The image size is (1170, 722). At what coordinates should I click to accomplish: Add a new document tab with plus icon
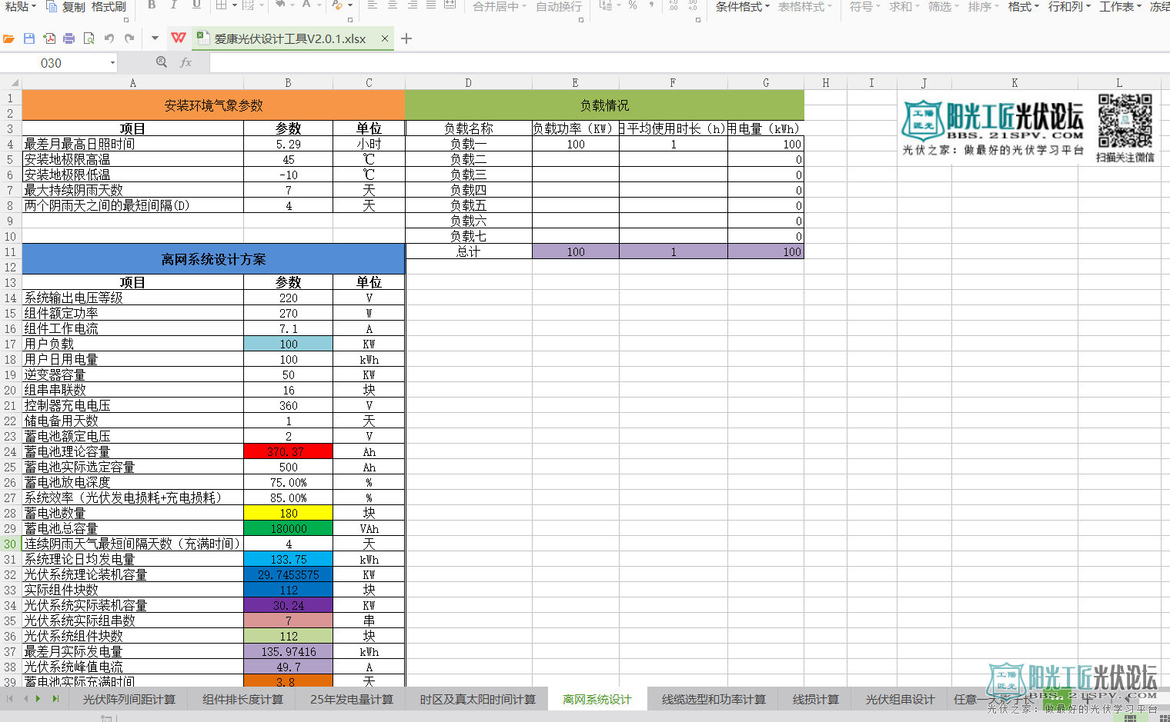406,38
